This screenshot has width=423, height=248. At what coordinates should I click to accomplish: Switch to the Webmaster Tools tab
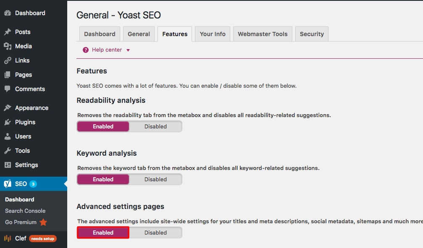point(263,34)
